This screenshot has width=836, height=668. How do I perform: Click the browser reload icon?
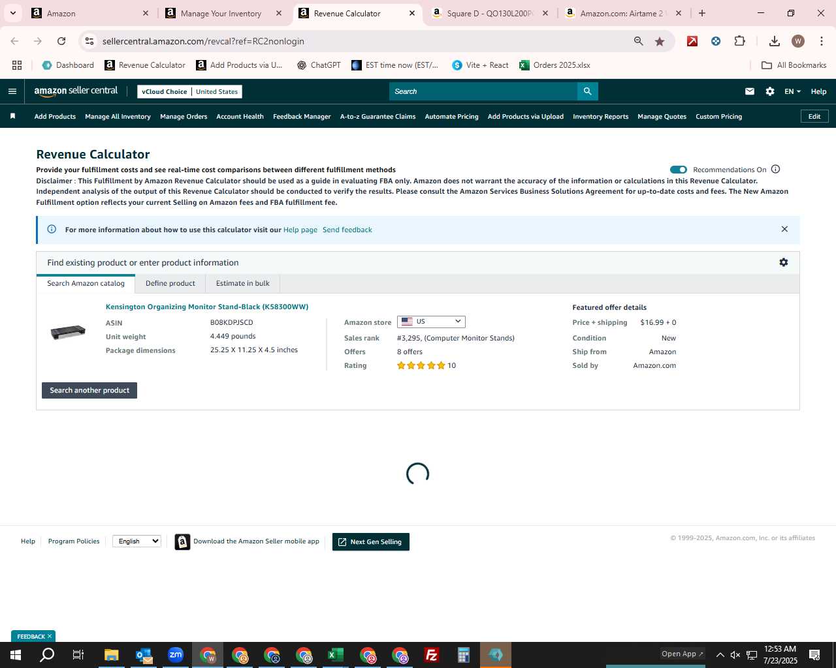pyautogui.click(x=61, y=41)
